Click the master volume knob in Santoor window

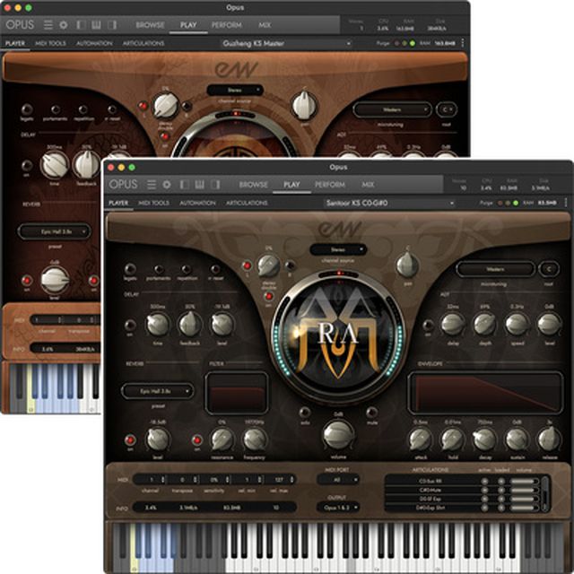(x=338, y=434)
